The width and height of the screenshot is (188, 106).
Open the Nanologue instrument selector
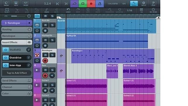(17, 36)
